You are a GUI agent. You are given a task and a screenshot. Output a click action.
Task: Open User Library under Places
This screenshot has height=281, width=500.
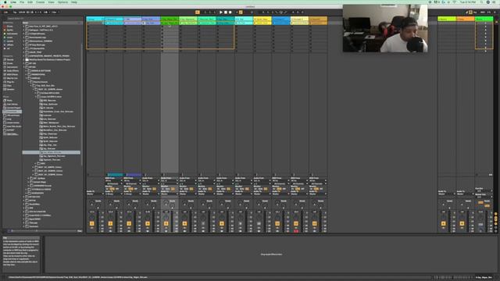click(x=12, y=104)
